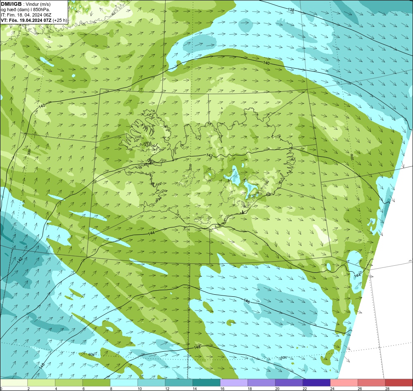Select the western '60N' latitude label
Image resolution: width=413 pixels, height=391 pixels.
[91, 355]
